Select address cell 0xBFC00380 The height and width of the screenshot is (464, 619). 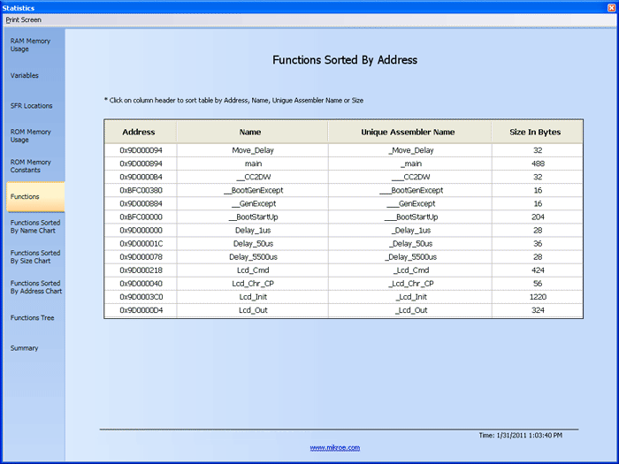click(x=141, y=190)
